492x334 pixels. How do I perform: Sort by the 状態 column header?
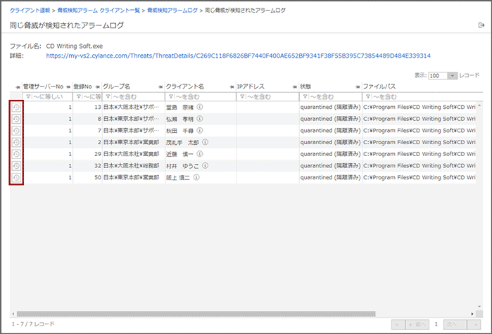click(305, 86)
